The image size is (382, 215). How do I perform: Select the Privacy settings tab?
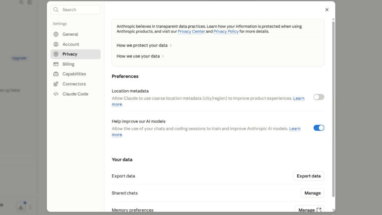click(75, 54)
